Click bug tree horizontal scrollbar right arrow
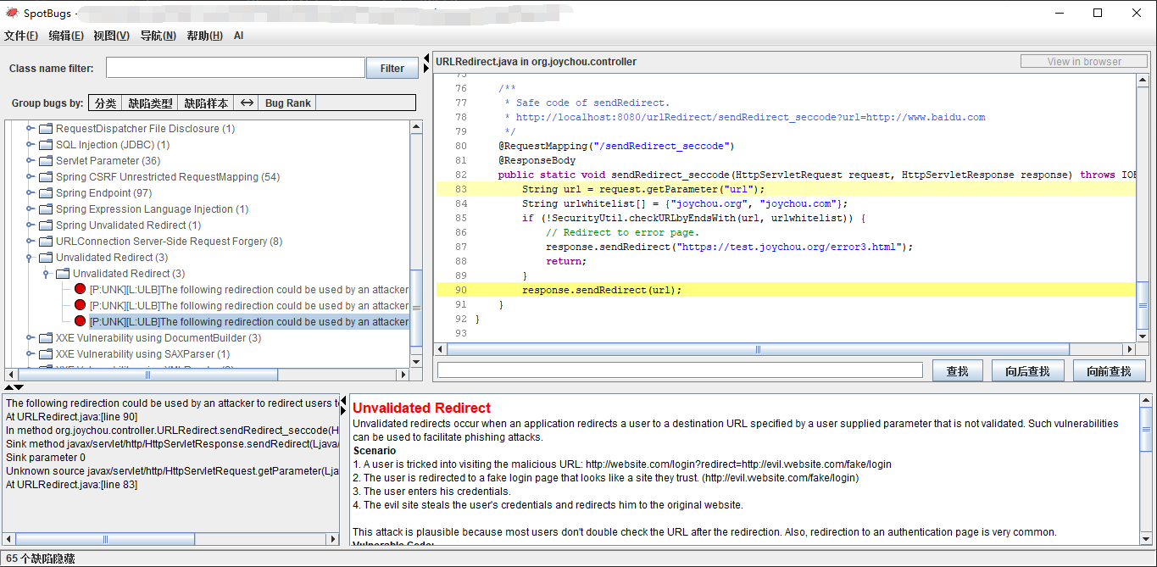 [x=403, y=375]
